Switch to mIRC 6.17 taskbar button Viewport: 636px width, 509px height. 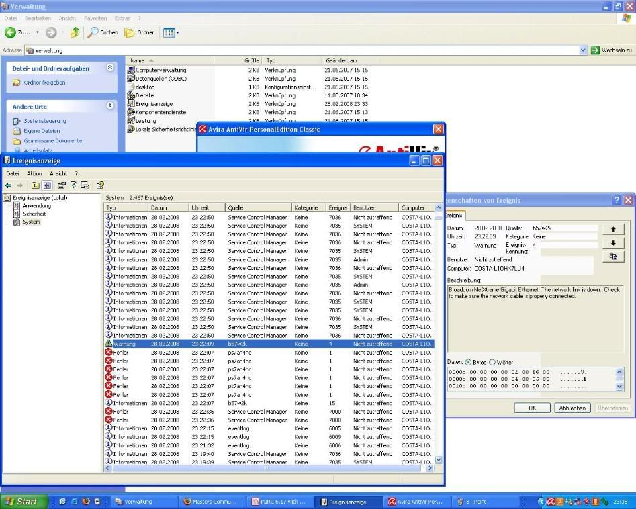click(x=281, y=502)
